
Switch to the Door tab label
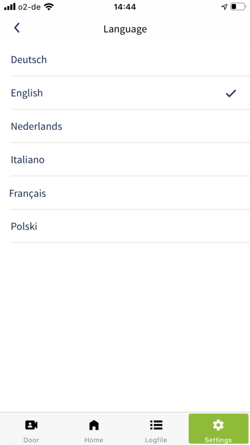(x=31, y=440)
